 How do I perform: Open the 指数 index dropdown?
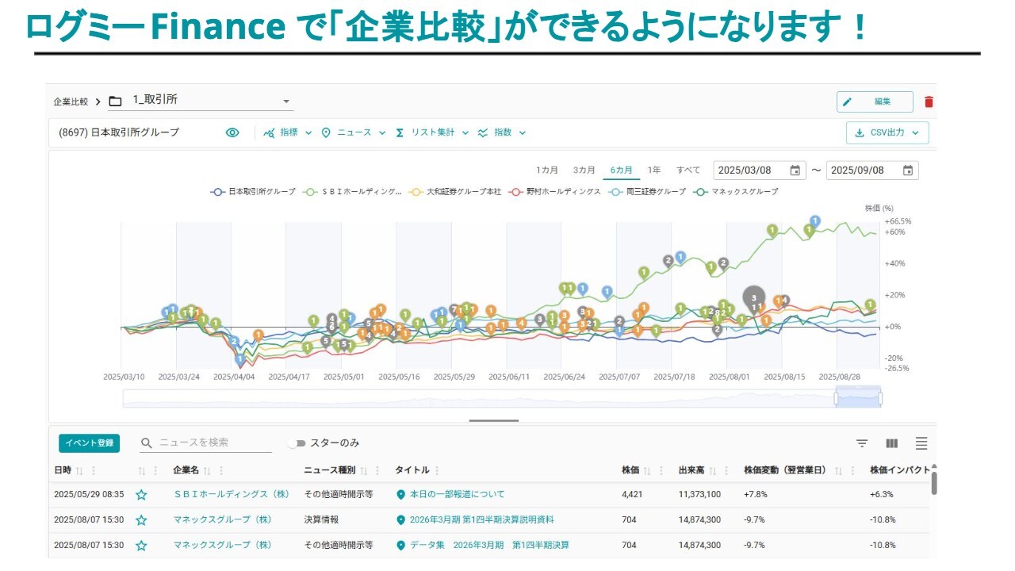tap(502, 132)
